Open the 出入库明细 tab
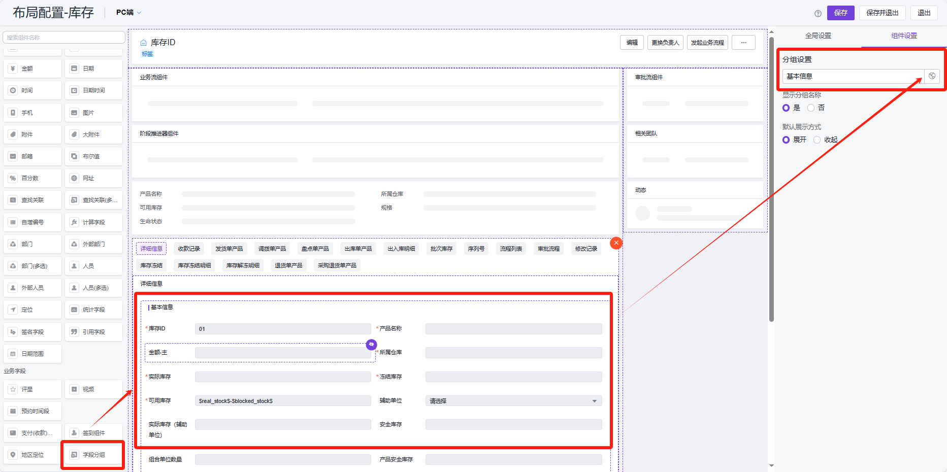Viewport: 947px width, 472px height. [x=401, y=249]
